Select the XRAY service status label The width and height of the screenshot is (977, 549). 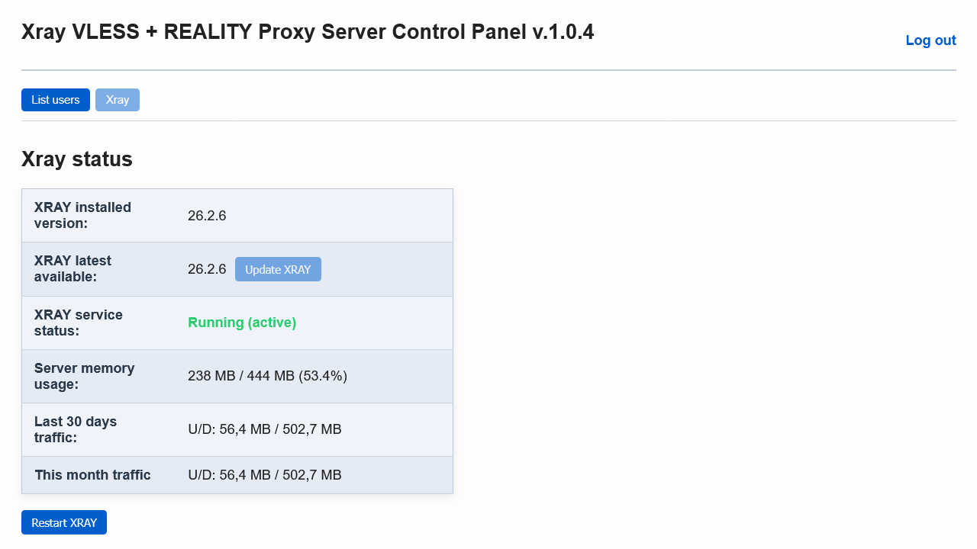78,323
